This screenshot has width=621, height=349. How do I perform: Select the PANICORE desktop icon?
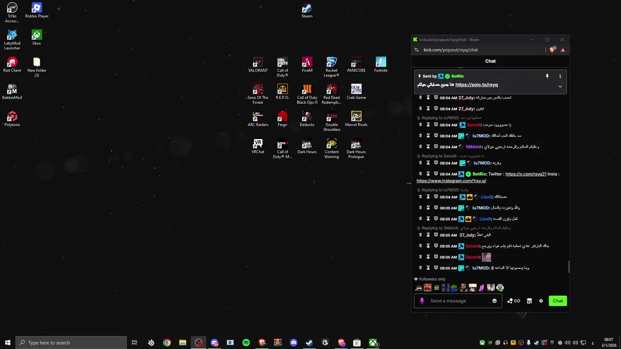pyautogui.click(x=356, y=65)
